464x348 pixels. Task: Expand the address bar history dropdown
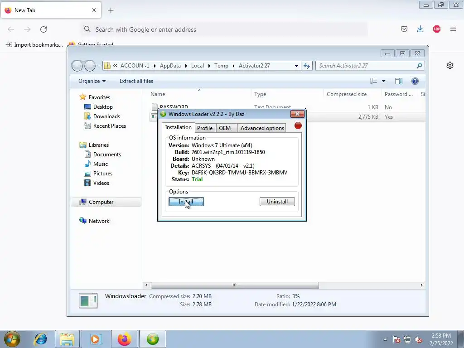tap(296, 66)
